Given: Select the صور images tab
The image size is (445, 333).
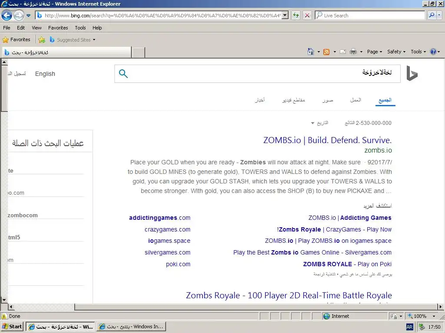Looking at the screenshot, I should pyautogui.click(x=328, y=100).
